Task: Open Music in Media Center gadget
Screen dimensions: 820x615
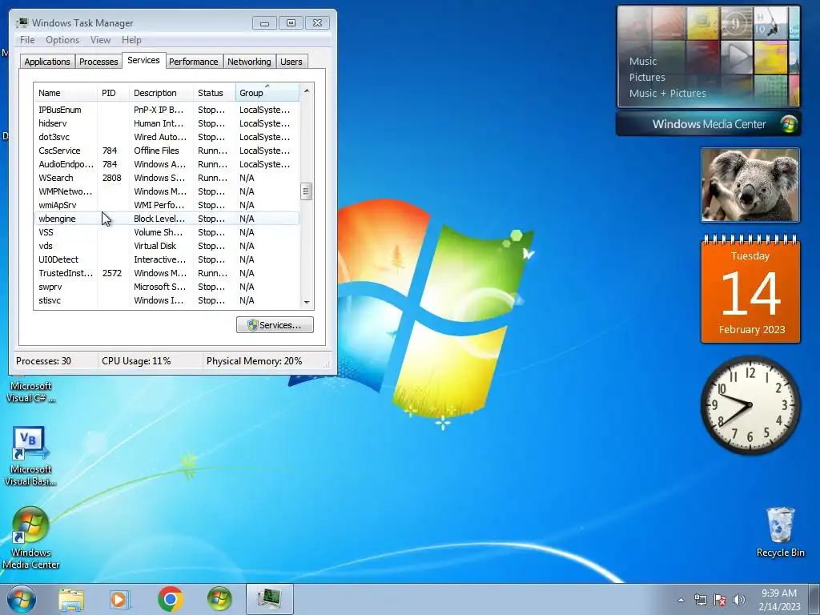Action: (643, 61)
